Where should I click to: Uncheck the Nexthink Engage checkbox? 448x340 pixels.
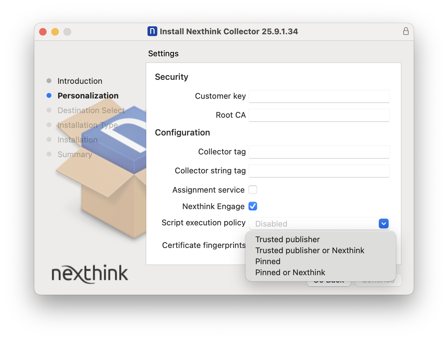[x=253, y=206]
